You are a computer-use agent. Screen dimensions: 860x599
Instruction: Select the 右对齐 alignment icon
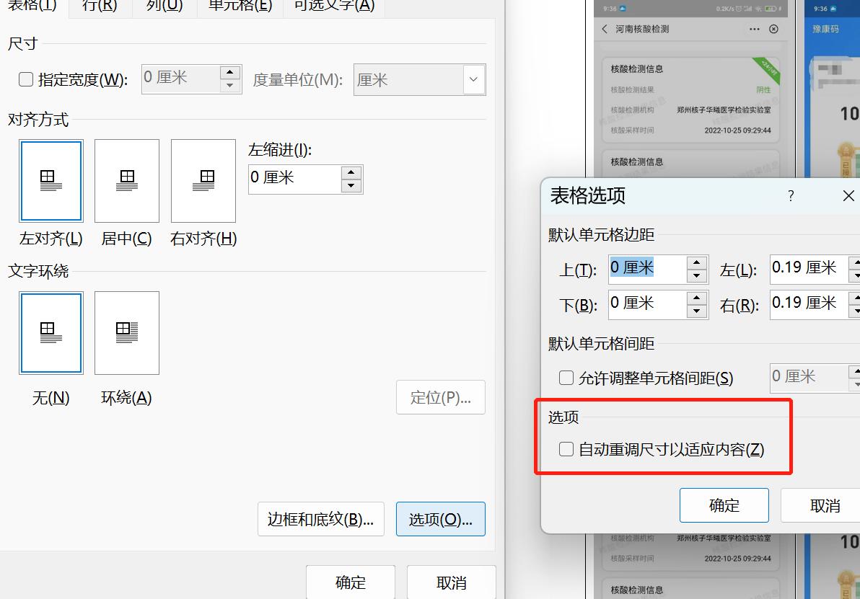202,180
